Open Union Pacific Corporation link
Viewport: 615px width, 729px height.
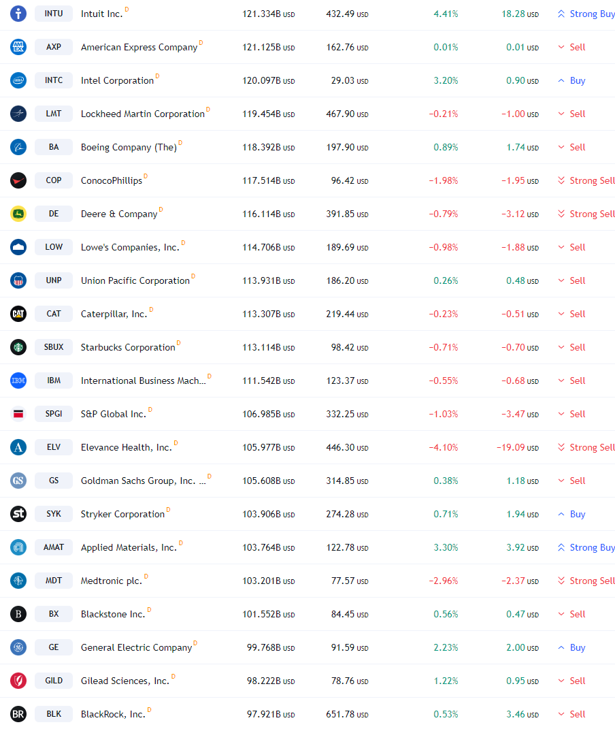135,281
